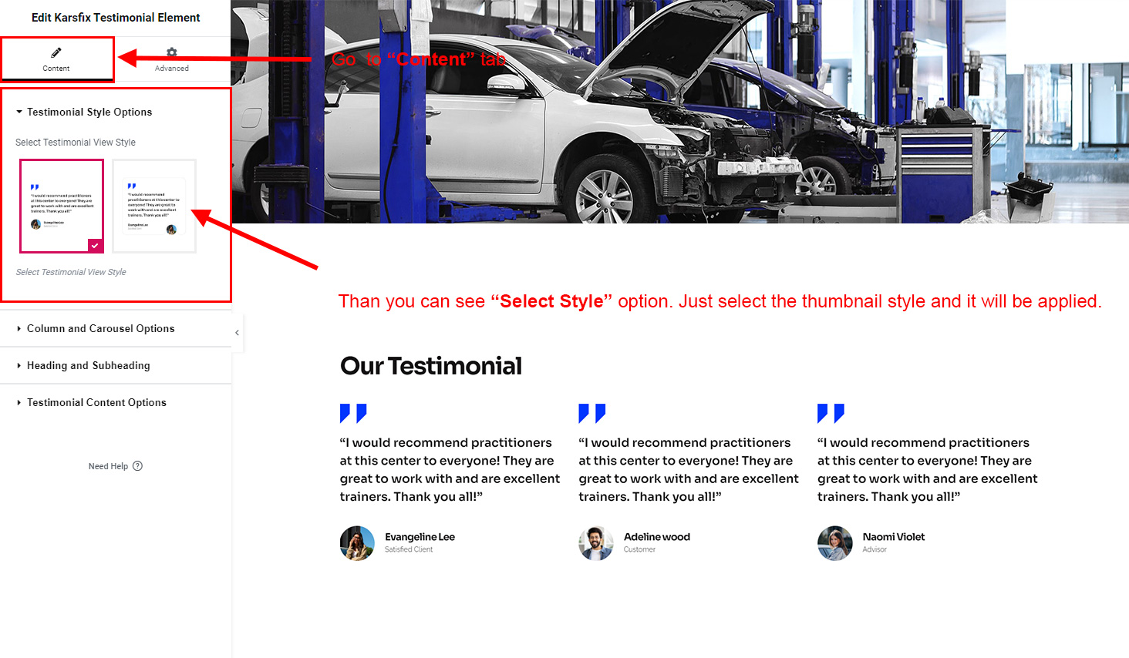Click Adeline wood's avatar photo
This screenshot has width=1129, height=658.
(x=596, y=543)
